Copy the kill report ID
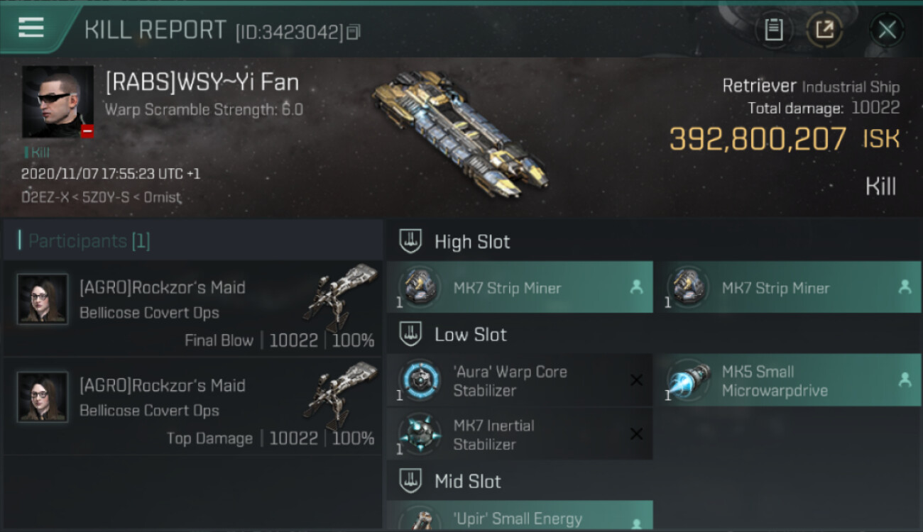923x532 pixels. (354, 32)
